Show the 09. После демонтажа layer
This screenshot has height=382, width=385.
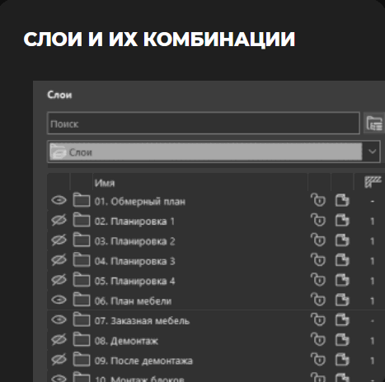[59, 360]
